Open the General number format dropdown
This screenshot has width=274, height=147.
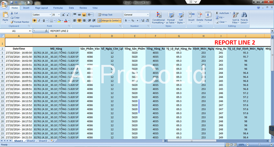(x=148, y=15)
